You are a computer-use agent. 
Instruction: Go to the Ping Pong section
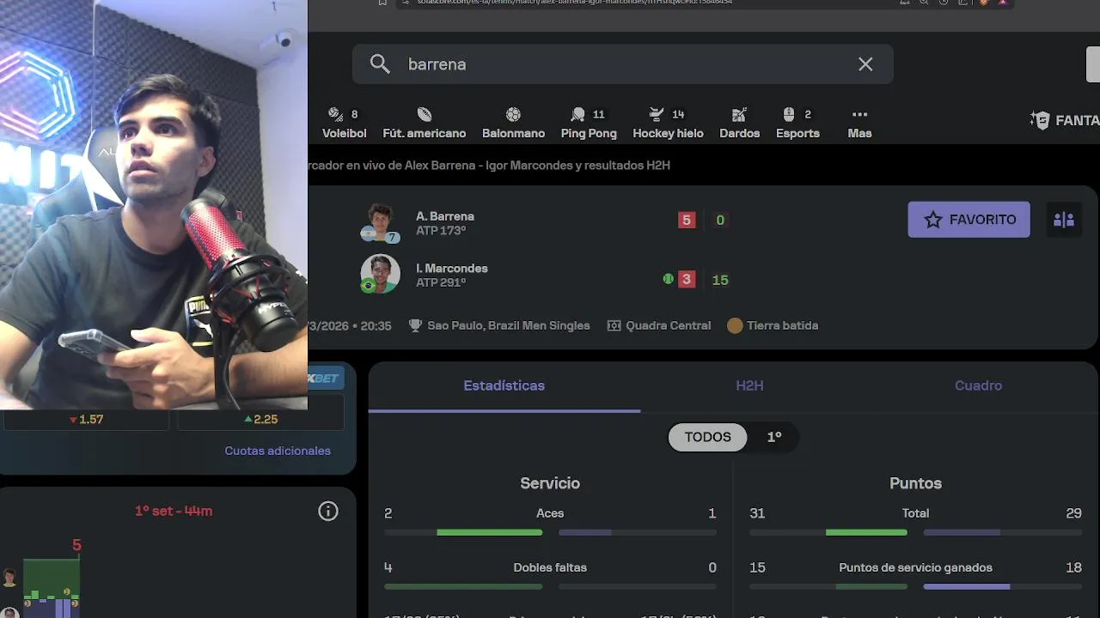tap(589, 123)
